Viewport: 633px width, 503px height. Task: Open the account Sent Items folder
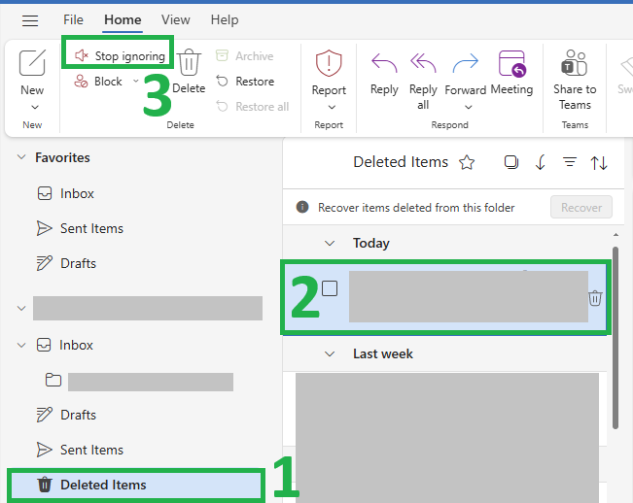click(80, 450)
